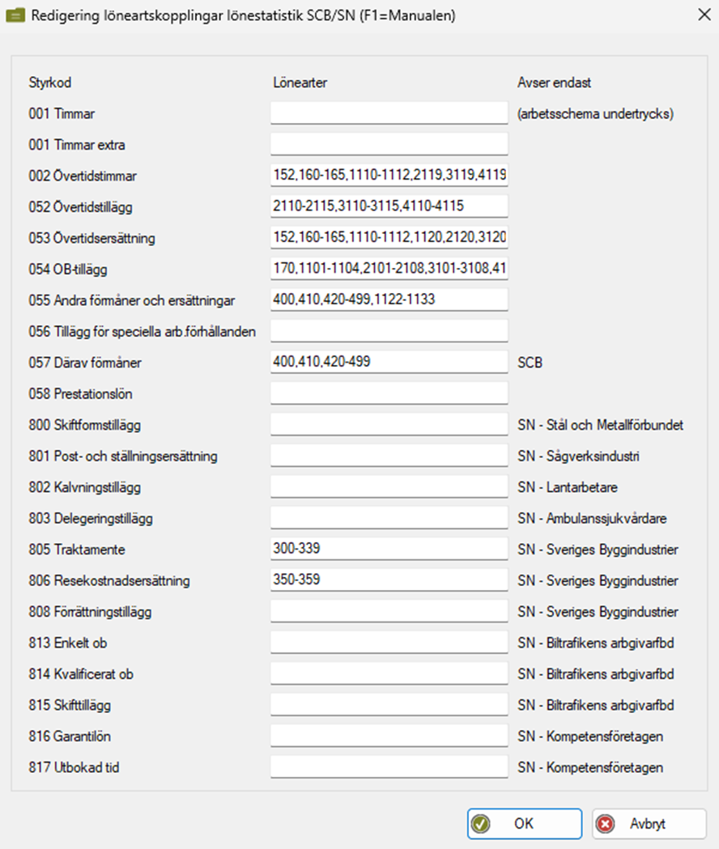Select the 800 Skiftformstillägg field
Screen dimensions: 719x849
click(389, 424)
